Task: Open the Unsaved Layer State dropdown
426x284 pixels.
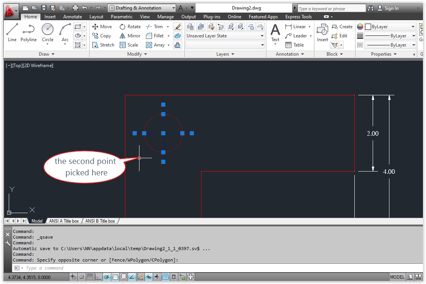Action: (x=262, y=35)
